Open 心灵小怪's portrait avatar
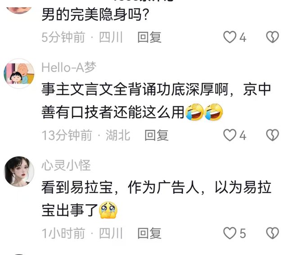The width and height of the screenshot is (297, 255). (x=19, y=172)
